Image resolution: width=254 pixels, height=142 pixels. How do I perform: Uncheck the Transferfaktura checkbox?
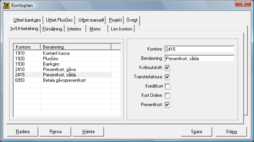point(167,77)
